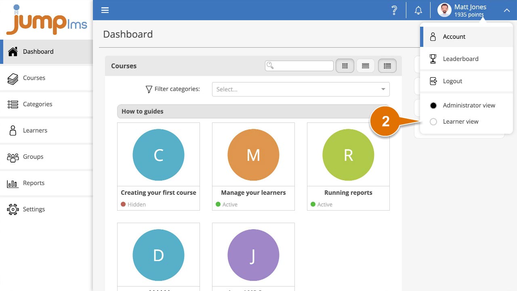Click the Matt Jones name
The height and width of the screenshot is (291, 517).
(470, 7)
